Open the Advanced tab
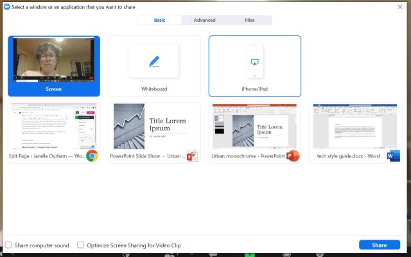Viewport: 411px width, 257px height. click(x=204, y=20)
